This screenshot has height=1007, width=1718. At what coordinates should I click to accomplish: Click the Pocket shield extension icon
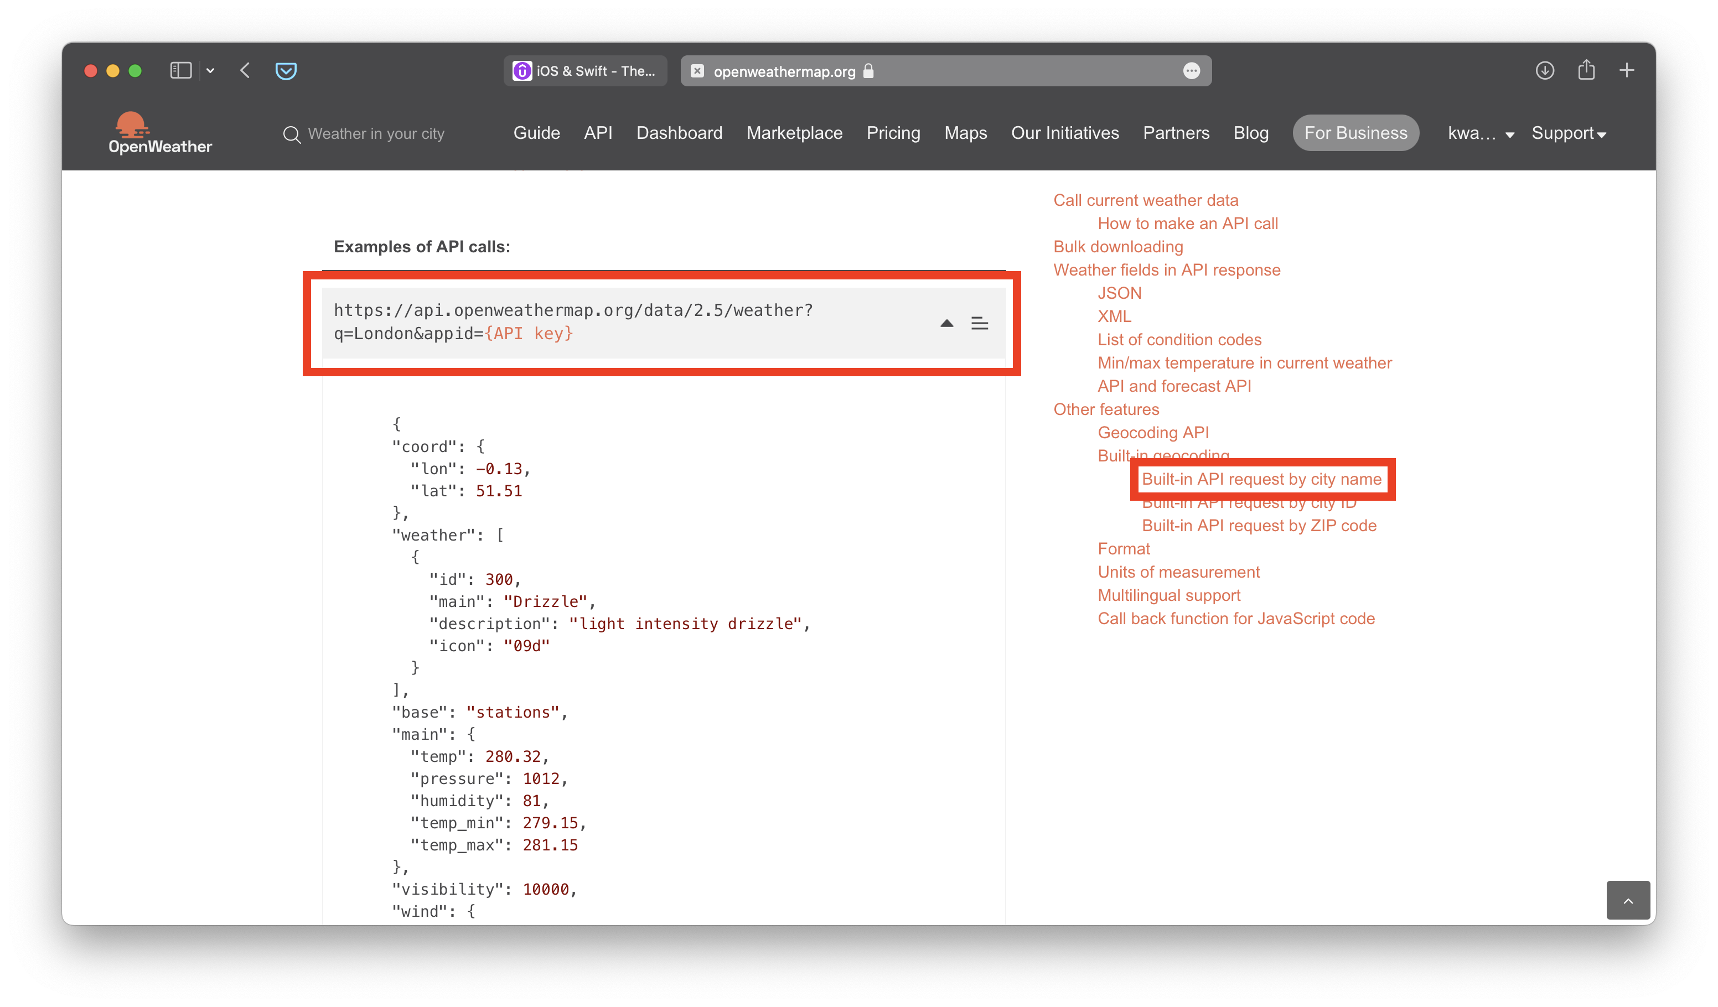coord(286,71)
